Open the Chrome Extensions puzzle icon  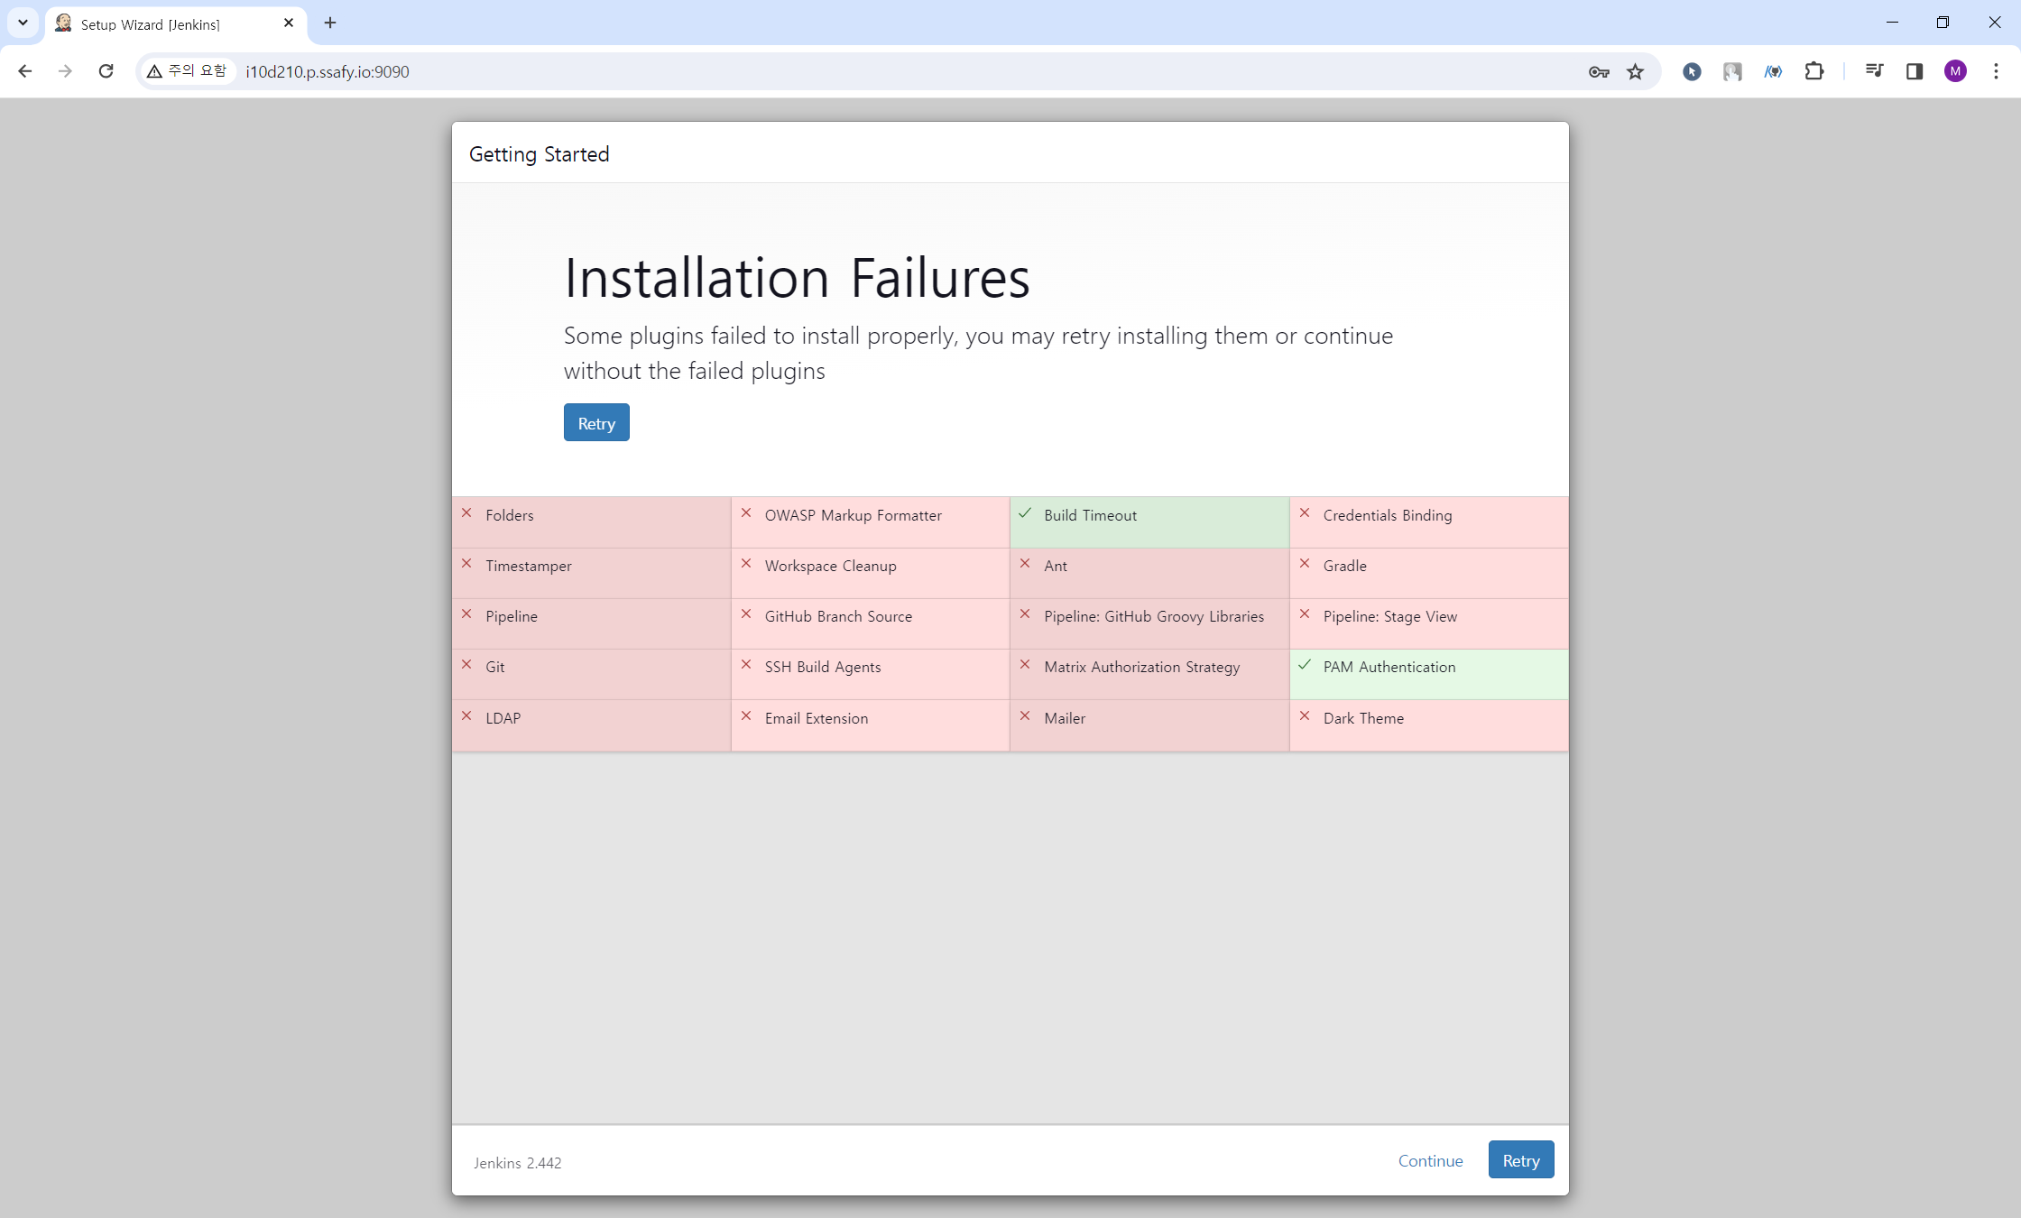click(x=1813, y=71)
